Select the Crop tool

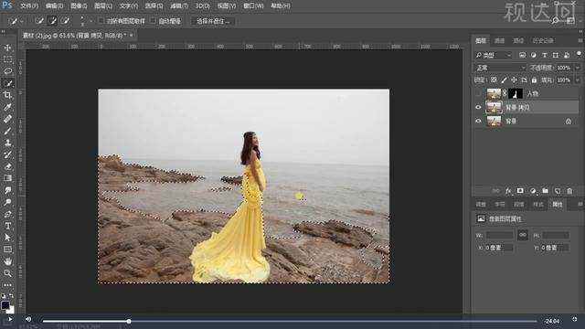tap(7, 95)
